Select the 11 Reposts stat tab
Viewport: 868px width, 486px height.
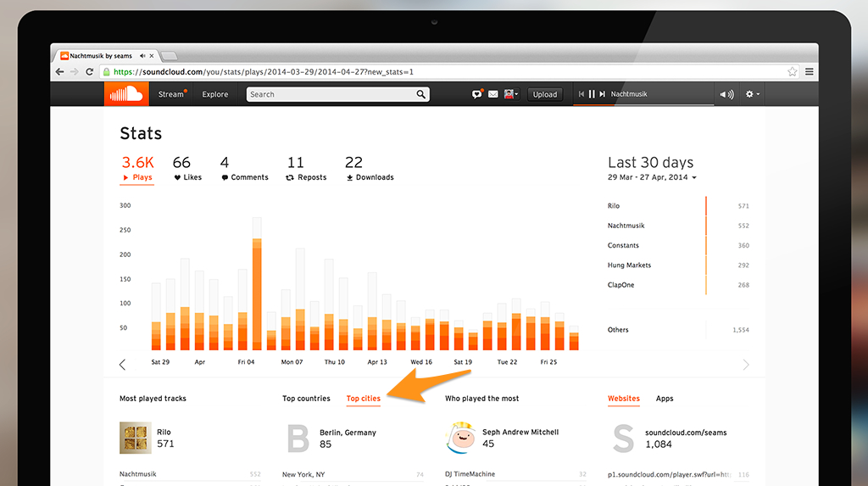[306, 169]
